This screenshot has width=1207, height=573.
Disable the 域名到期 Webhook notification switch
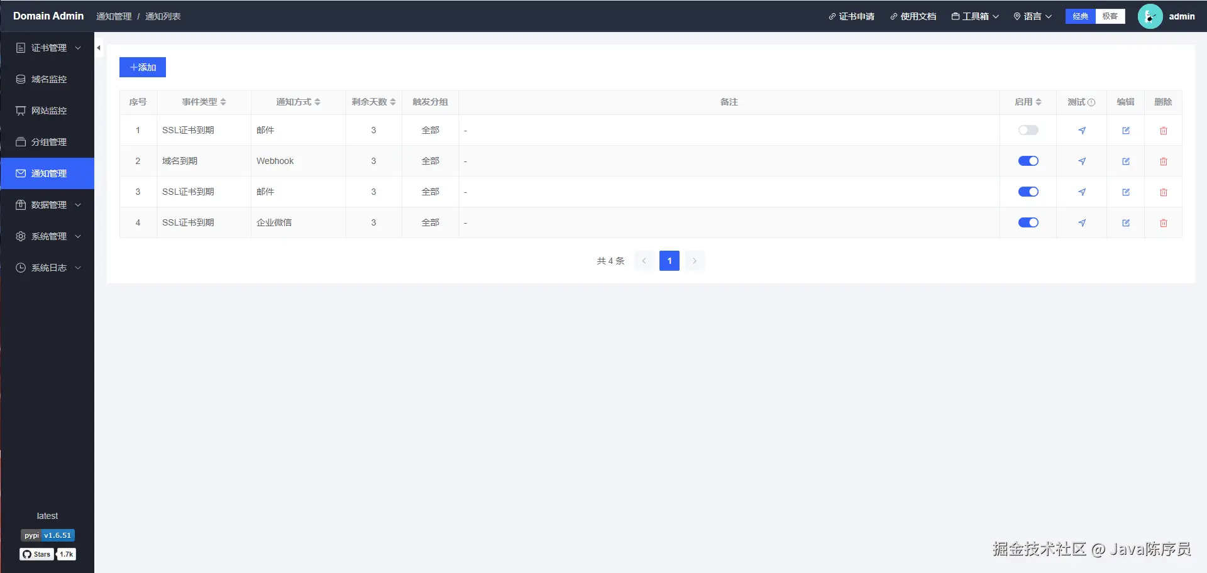1028,161
